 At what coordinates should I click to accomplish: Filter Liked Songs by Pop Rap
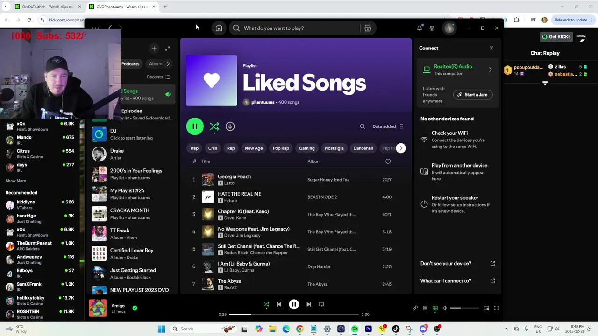[281, 148]
